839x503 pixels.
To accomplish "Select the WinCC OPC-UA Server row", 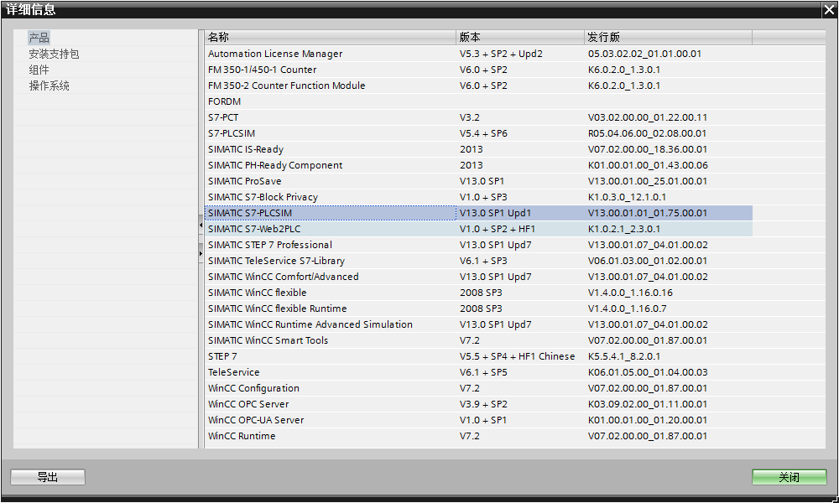I will [478, 420].
